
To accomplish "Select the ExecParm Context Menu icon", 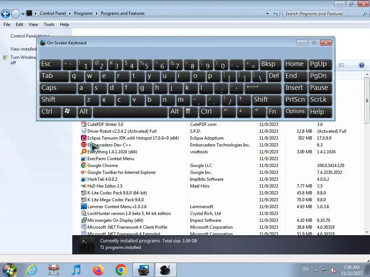I will tap(83, 159).
